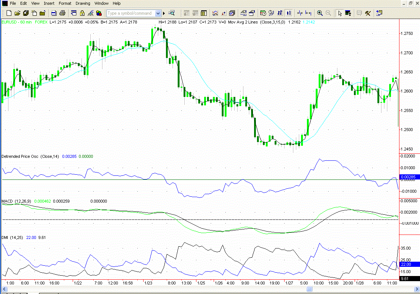Open the Format menu
420x294 pixels.
coord(65,3)
